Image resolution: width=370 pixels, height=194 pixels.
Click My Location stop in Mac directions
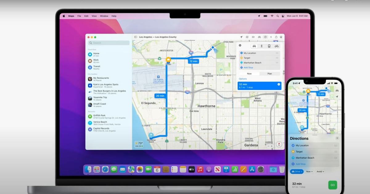[259, 53]
